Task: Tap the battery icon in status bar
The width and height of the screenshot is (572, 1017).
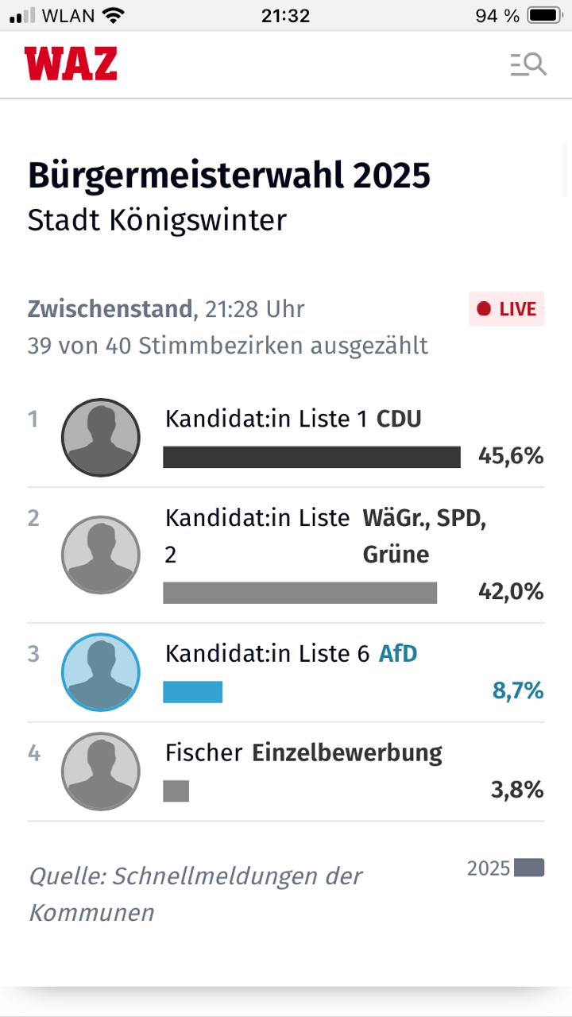Action: [x=544, y=15]
